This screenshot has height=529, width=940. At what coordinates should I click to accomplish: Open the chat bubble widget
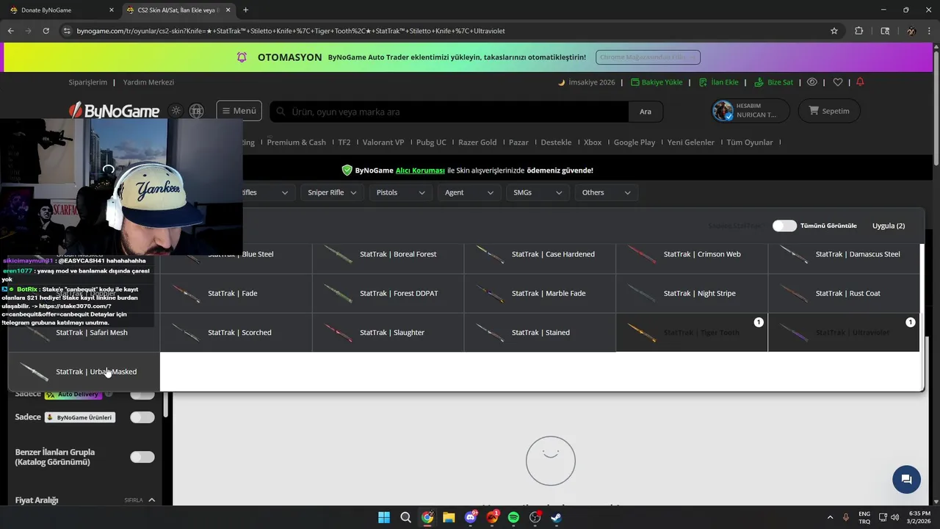pos(906,479)
